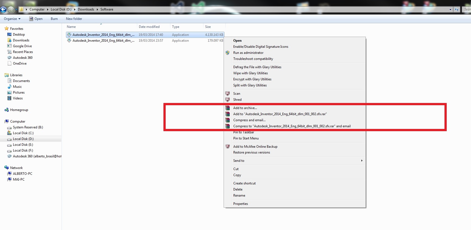Click Properties in the context menu
Screen dimensions: 471x230
(240, 204)
